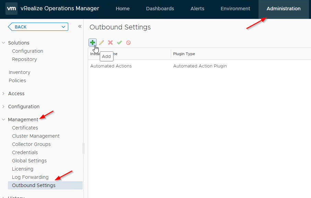311x198 pixels.
Task: Click the top-level Configuration label
Action: tap(24, 107)
